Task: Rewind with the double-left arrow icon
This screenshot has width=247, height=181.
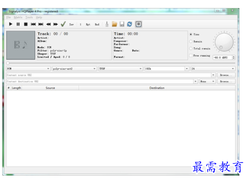Action: 48,24
